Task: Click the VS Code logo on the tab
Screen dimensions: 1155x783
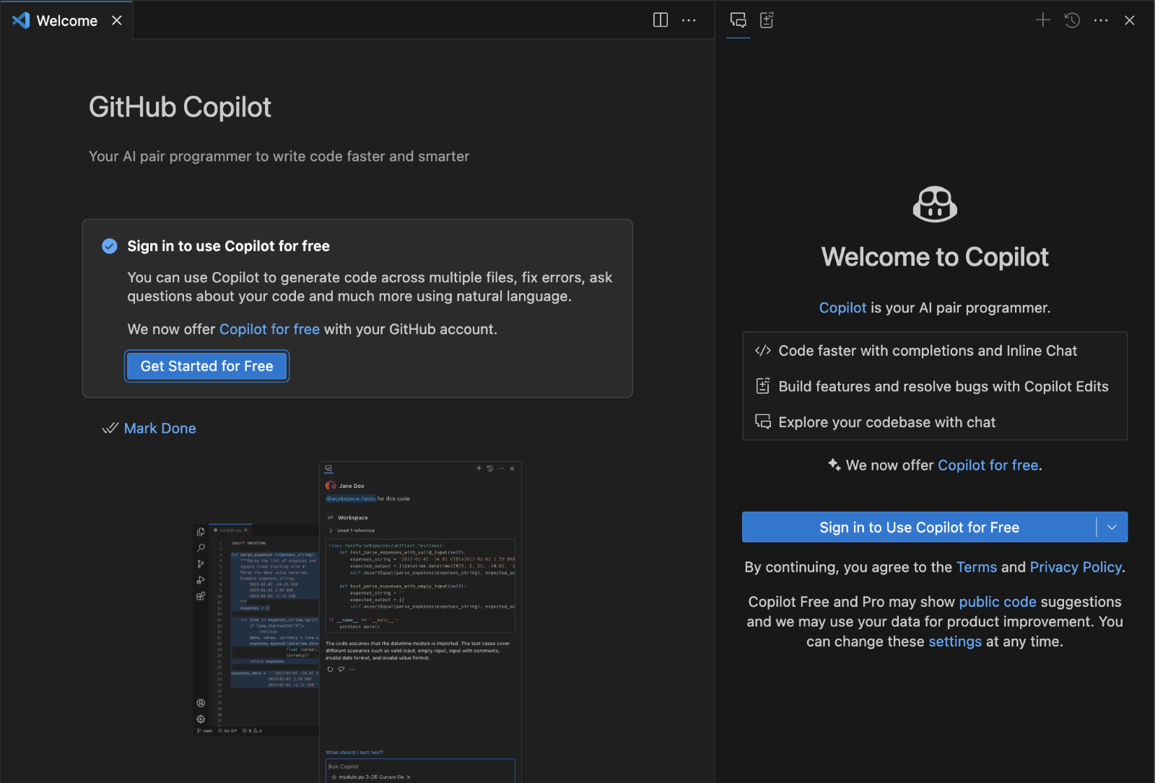Action: (x=20, y=20)
